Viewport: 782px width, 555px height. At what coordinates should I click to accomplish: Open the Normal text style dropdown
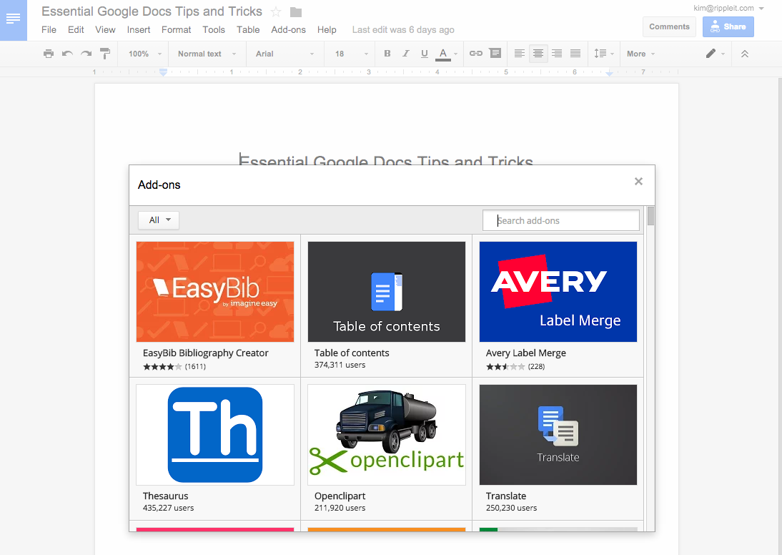point(207,54)
